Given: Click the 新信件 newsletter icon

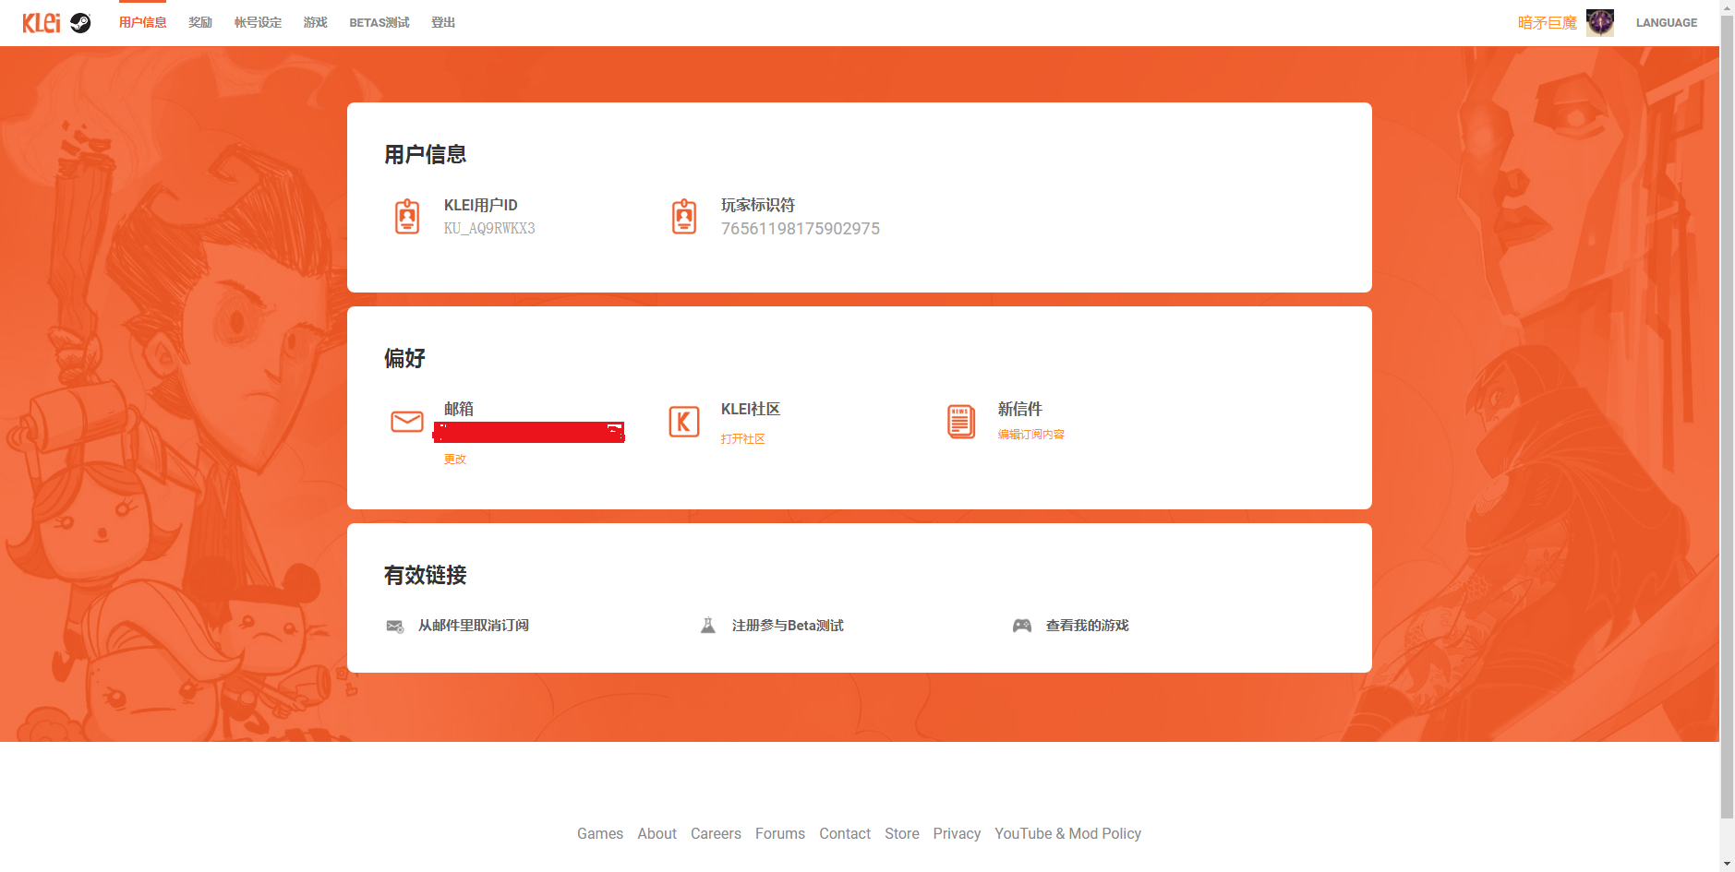Looking at the screenshot, I should point(961,422).
